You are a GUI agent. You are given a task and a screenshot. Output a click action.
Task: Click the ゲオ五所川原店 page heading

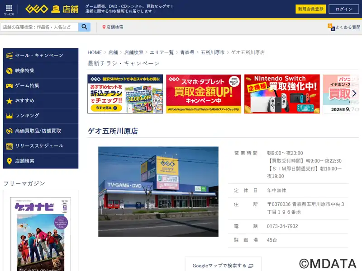pyautogui.click(x=113, y=131)
